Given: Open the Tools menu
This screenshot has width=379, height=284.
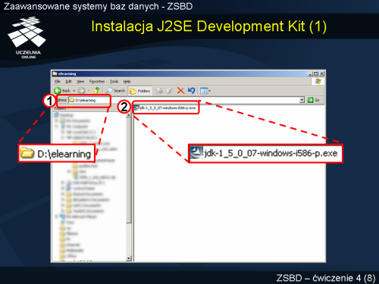Looking at the screenshot, I should (x=114, y=81).
